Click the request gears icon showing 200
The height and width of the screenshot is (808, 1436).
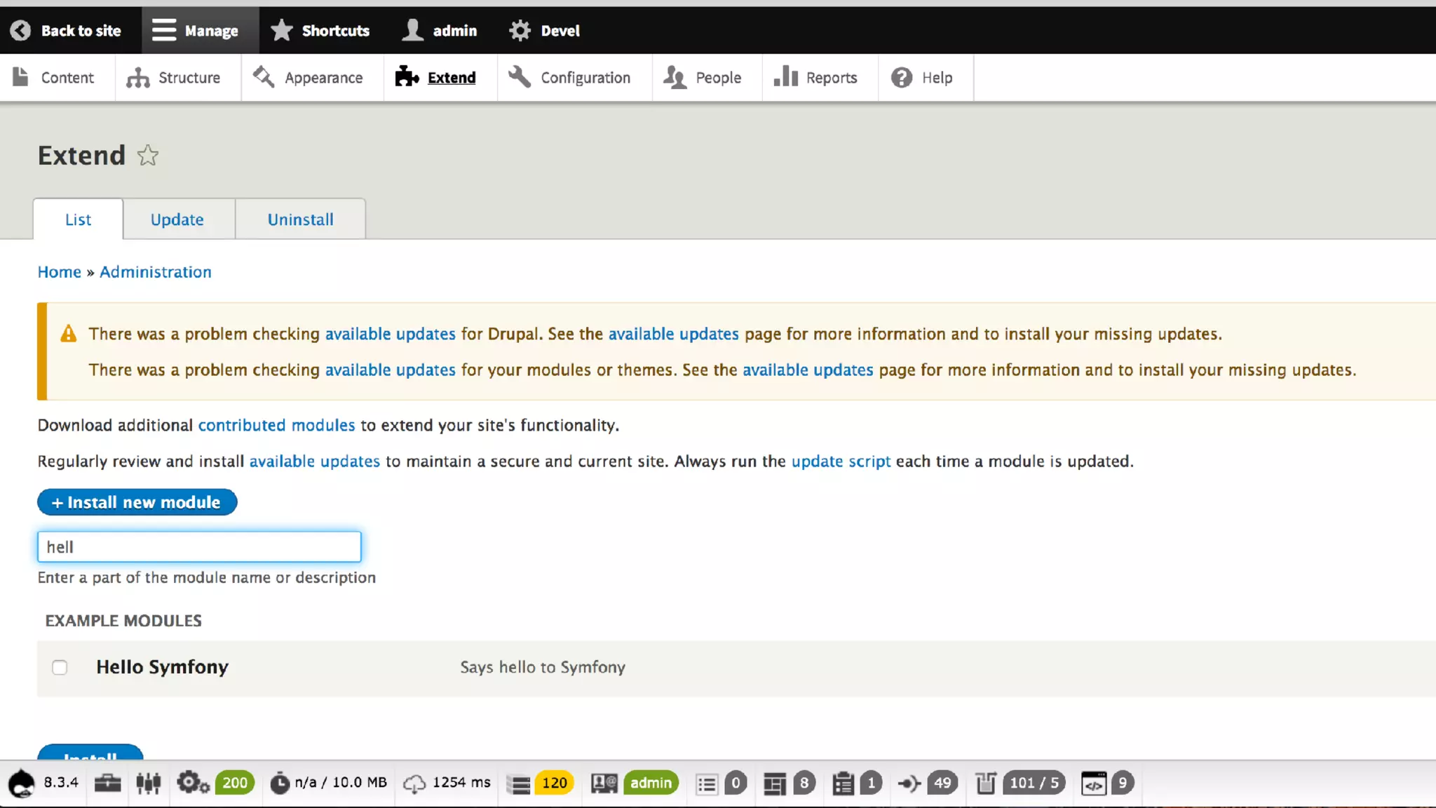[x=193, y=783]
